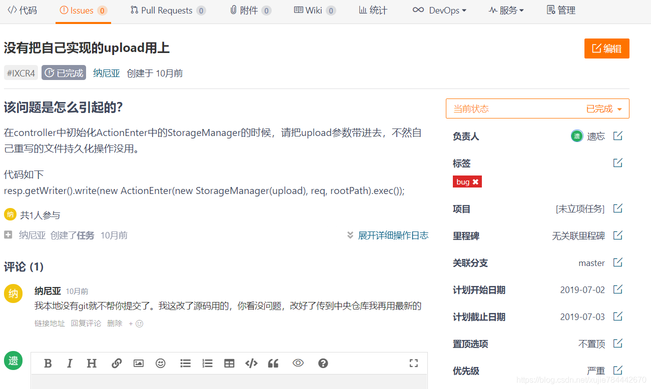Viewport: 651px width, 389px height.
Task: Open the 代码 tab
Action: 22,10
